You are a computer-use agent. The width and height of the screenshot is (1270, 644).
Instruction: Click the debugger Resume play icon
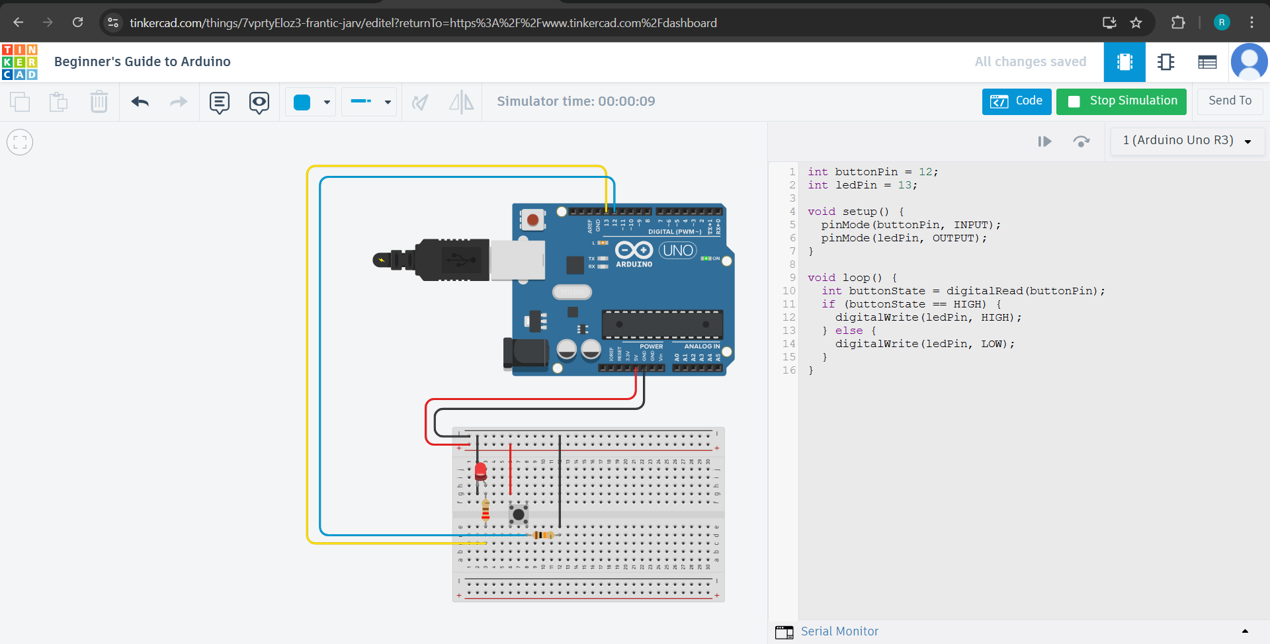(x=1044, y=141)
